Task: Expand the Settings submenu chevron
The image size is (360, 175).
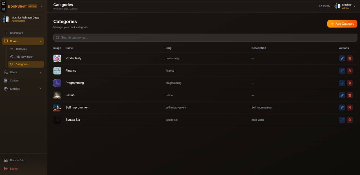Action: 40,89
